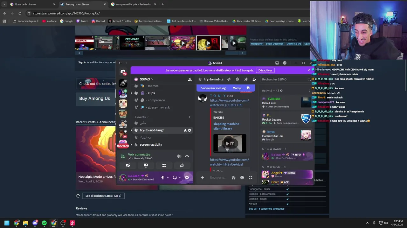Launch an activity button in voice panel
The image size is (407, 228).
pyautogui.click(x=164, y=165)
